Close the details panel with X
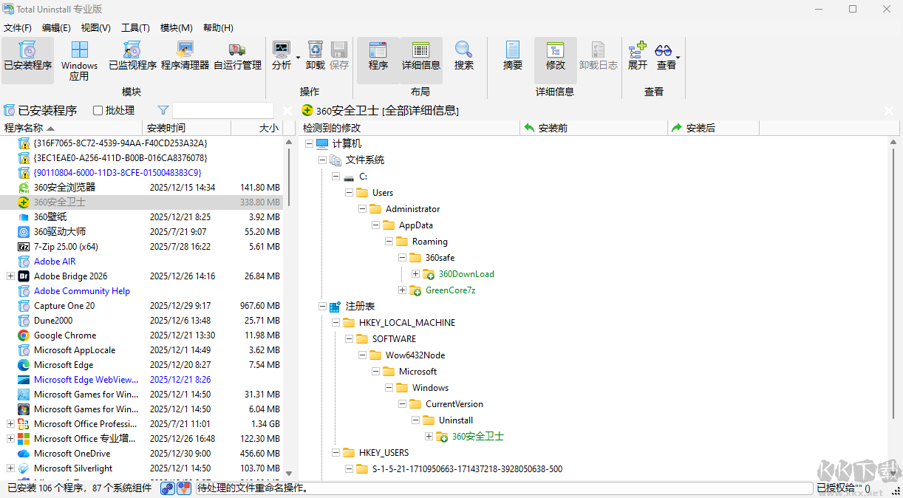 point(889,111)
